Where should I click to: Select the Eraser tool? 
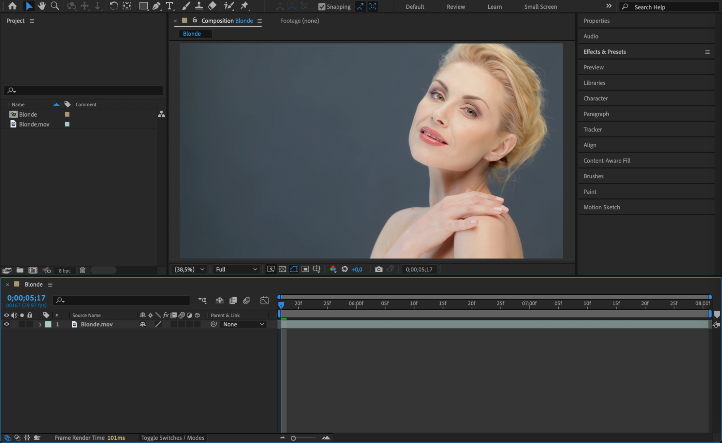[x=212, y=6]
